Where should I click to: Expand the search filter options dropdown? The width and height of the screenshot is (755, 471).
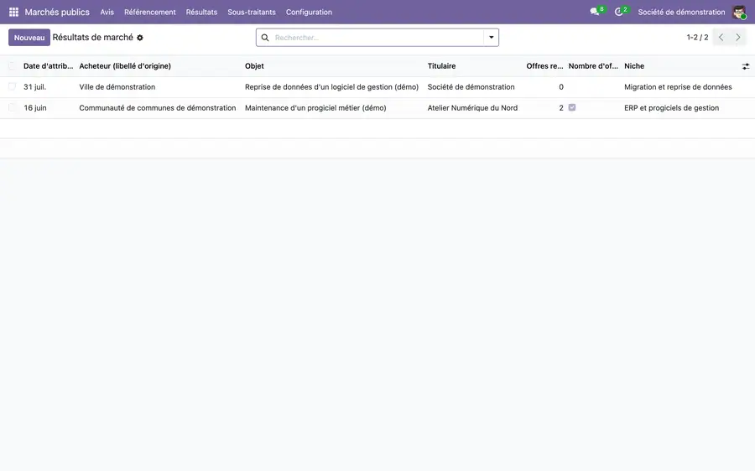coord(491,37)
